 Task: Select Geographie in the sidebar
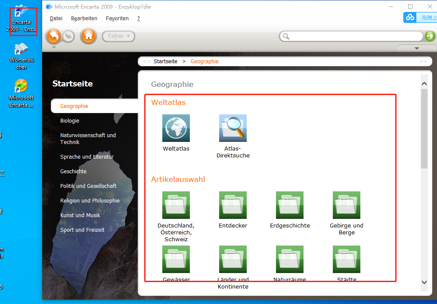tap(74, 106)
